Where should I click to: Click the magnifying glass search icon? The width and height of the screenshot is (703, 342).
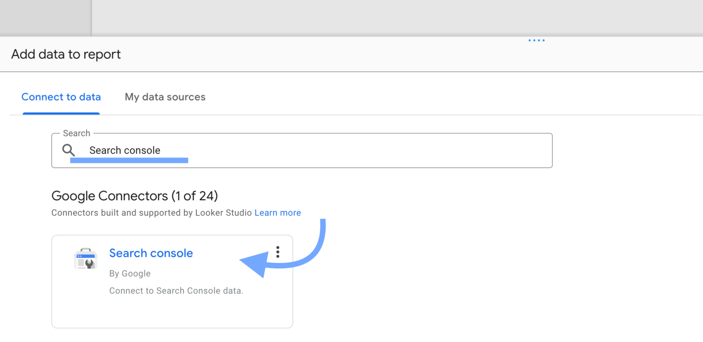(68, 150)
